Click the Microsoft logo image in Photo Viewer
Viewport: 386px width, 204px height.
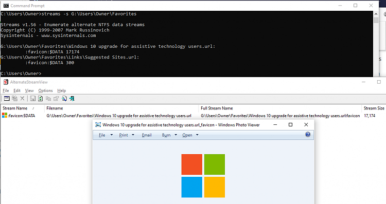(x=203, y=176)
